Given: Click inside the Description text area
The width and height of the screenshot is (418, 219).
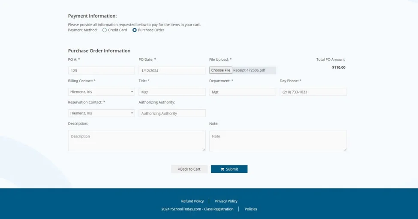Looking at the screenshot, I should pos(137,141).
